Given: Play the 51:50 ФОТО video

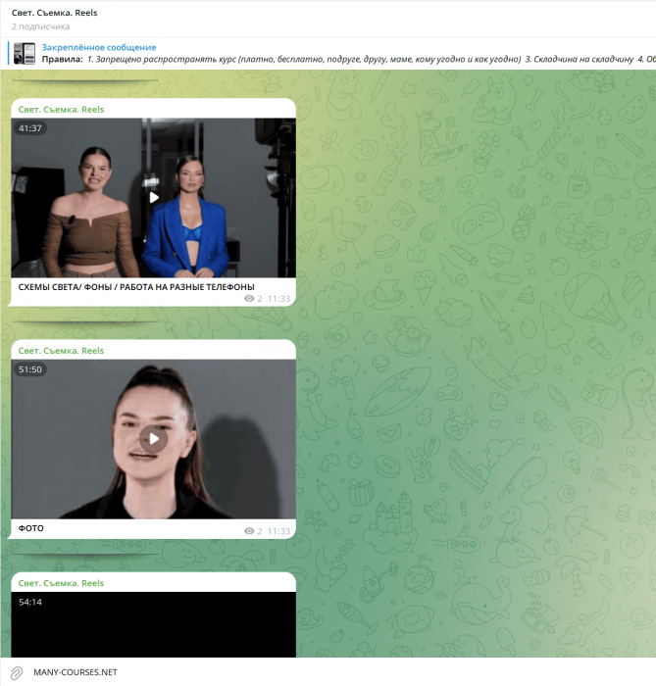Looking at the screenshot, I should (x=153, y=438).
